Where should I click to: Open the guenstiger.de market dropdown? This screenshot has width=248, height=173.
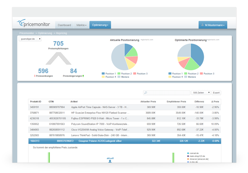click(30, 39)
